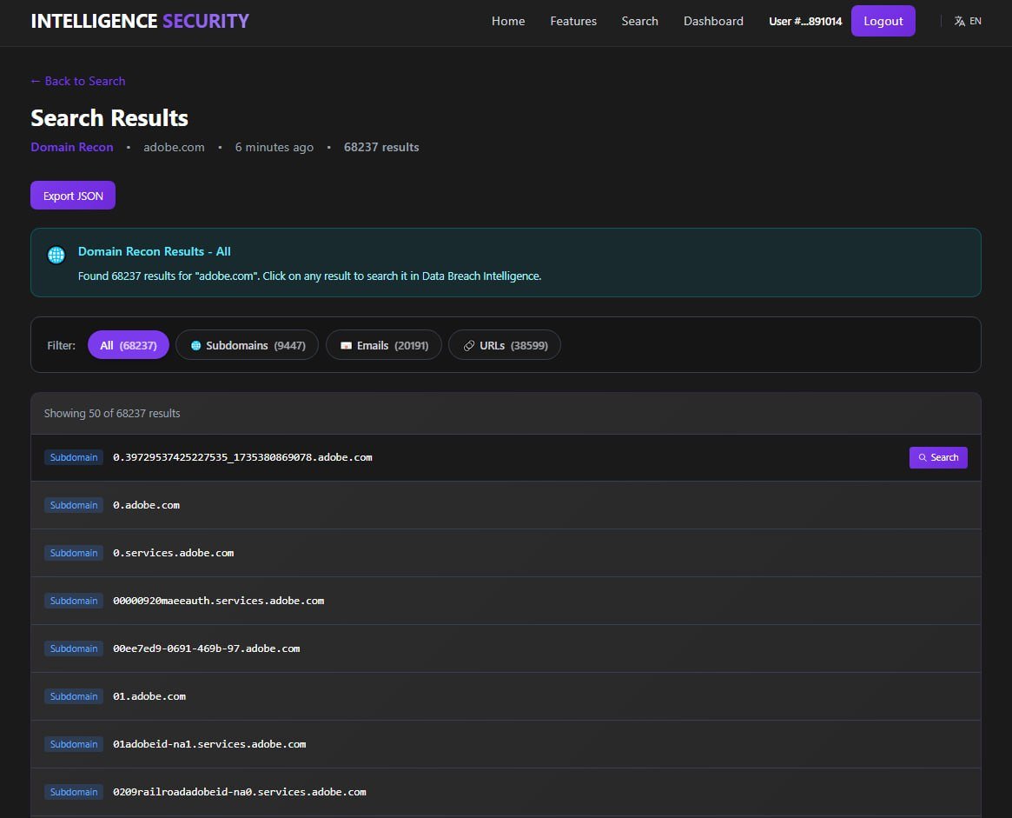Click the 'Domain Recon Results - All' heading
Screen dimensions: 1012x818
coord(155,252)
